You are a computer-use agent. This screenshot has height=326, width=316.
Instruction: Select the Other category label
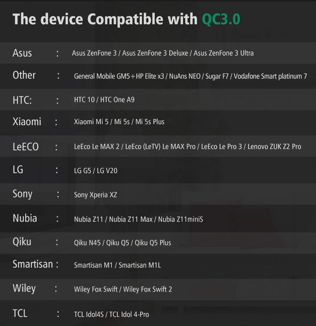pyautogui.click(x=24, y=75)
